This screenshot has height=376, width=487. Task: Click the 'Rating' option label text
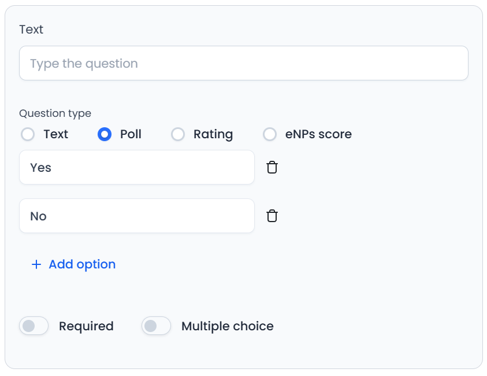[x=213, y=135]
